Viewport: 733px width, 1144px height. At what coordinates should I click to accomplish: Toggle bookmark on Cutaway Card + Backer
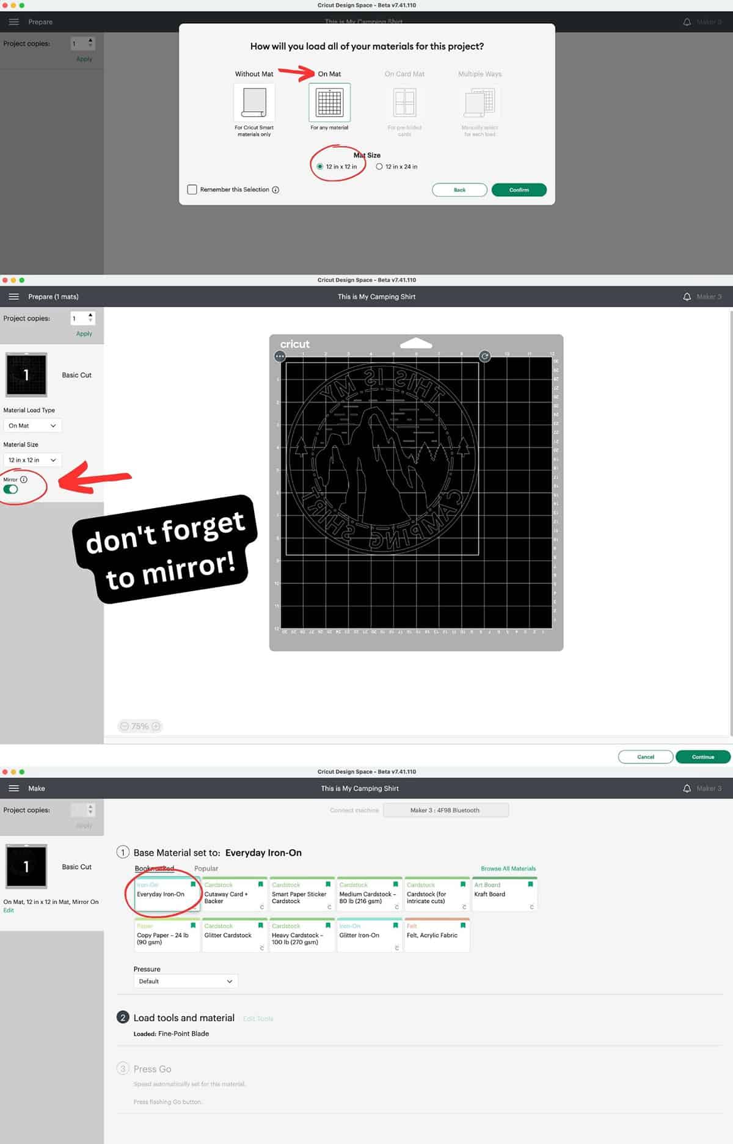click(261, 884)
